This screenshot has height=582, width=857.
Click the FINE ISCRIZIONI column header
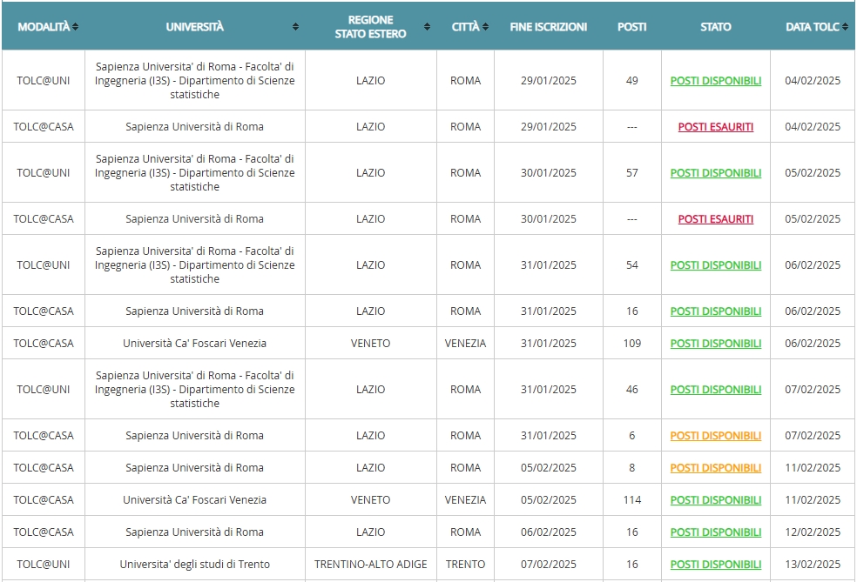tap(548, 27)
